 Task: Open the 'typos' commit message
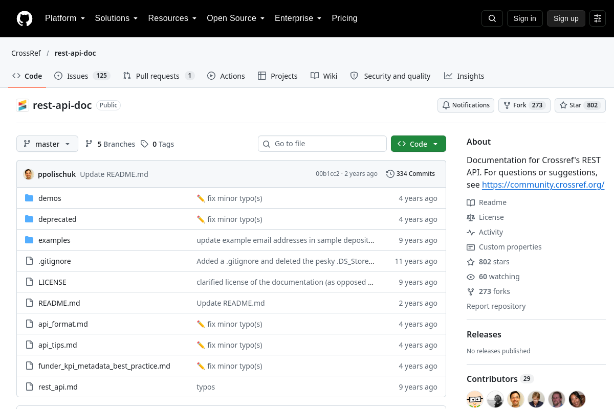click(x=206, y=387)
